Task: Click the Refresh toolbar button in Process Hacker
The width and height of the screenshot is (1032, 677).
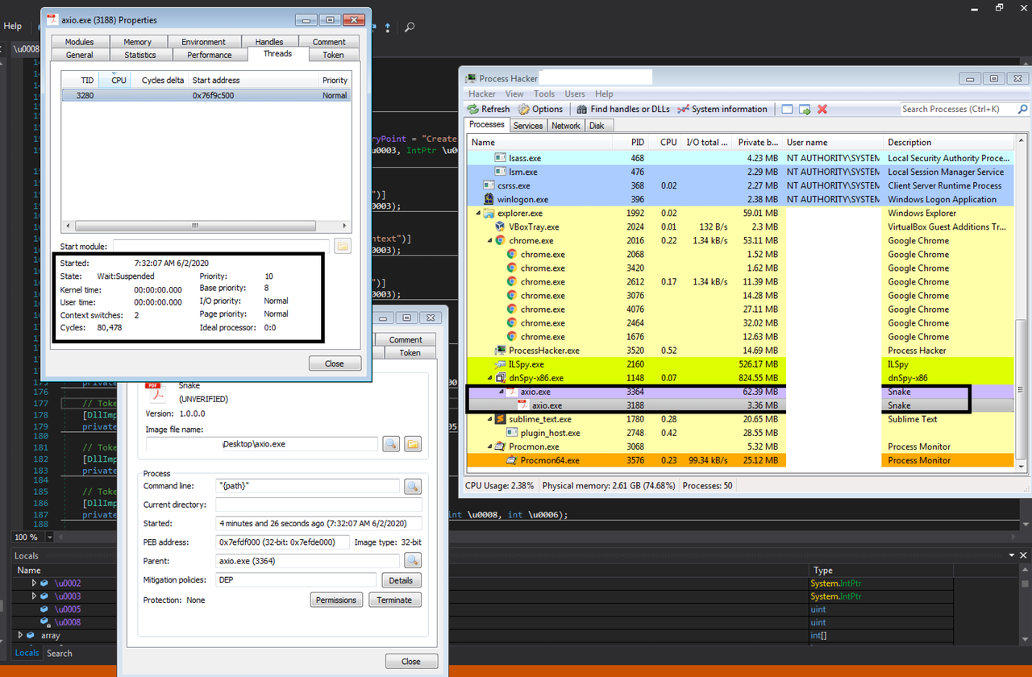Action: point(489,109)
